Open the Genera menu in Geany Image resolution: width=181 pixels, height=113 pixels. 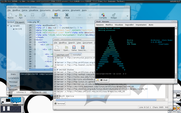pyautogui.click(x=66, y=10)
